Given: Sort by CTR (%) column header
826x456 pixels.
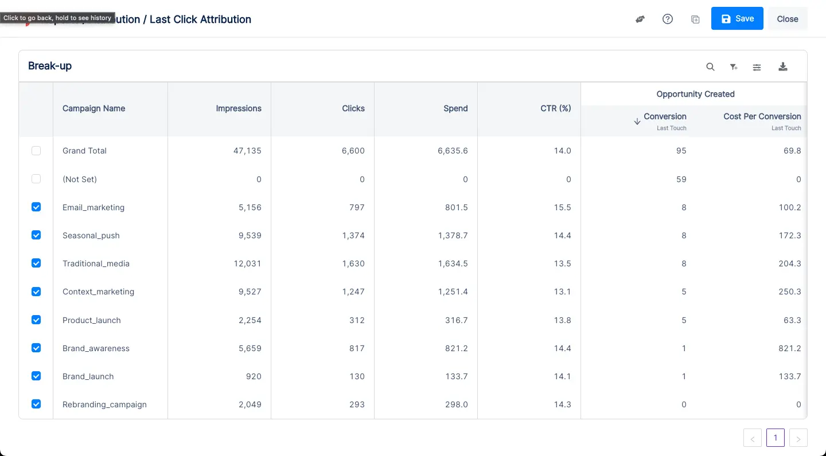Looking at the screenshot, I should click(556, 108).
